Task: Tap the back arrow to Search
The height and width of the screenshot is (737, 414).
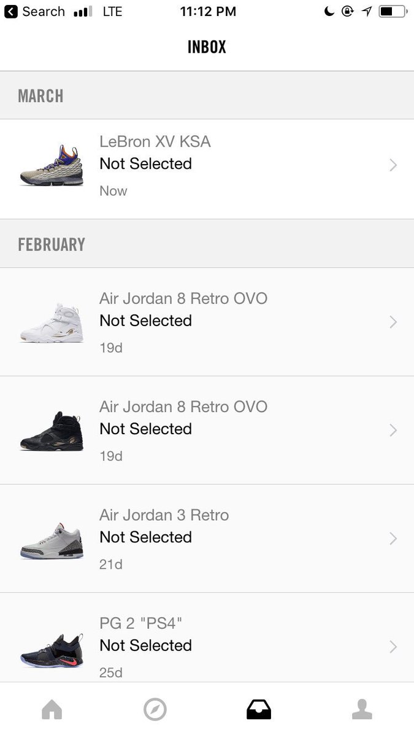Action: (11, 12)
